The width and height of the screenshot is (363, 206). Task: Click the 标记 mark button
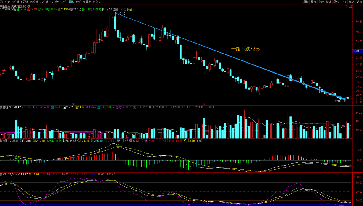point(351,2)
